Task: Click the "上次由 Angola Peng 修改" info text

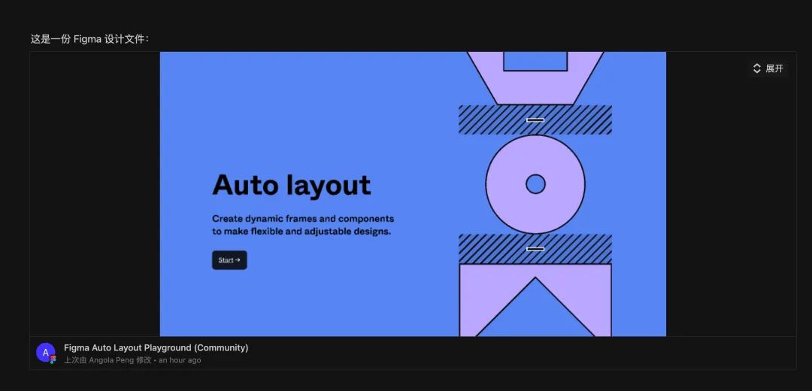Action: coord(108,360)
